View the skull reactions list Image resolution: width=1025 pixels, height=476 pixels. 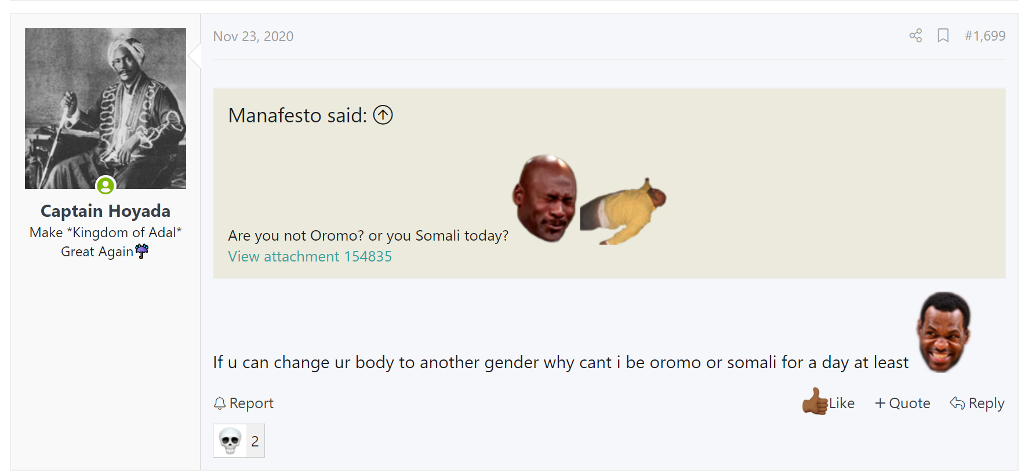(239, 441)
